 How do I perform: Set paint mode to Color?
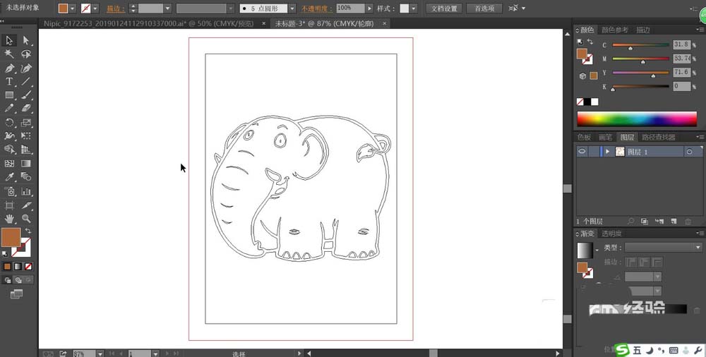pos(7,267)
